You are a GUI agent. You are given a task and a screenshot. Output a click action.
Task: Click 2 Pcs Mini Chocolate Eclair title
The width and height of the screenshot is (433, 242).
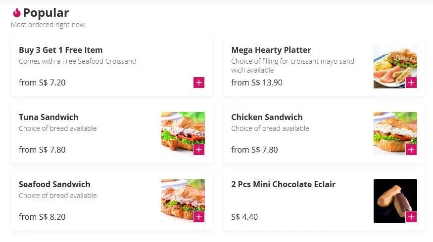(283, 184)
